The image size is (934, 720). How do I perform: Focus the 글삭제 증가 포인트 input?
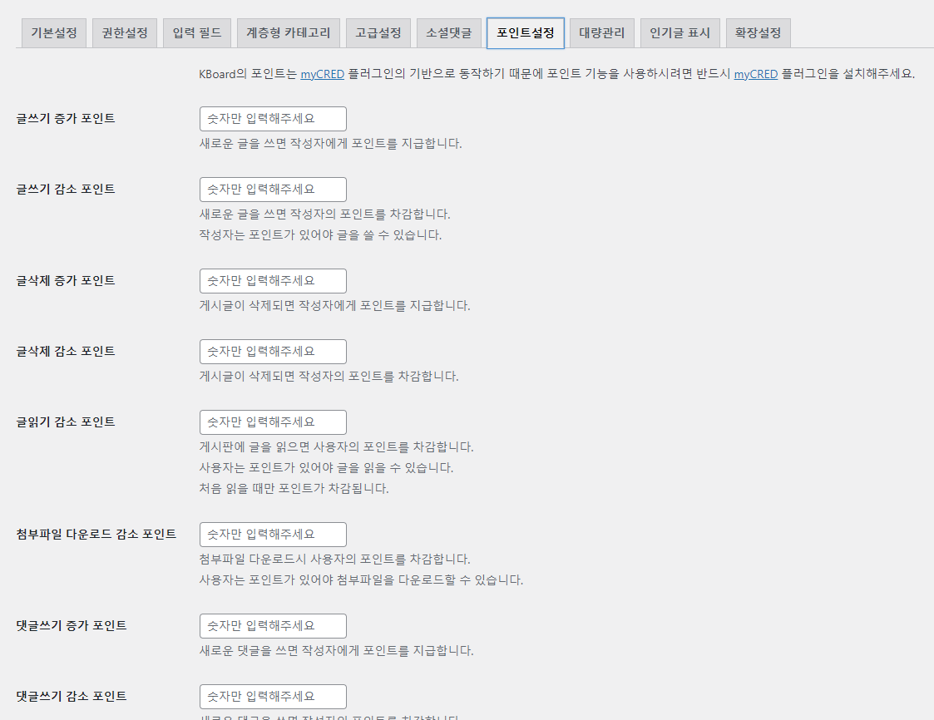click(x=273, y=281)
